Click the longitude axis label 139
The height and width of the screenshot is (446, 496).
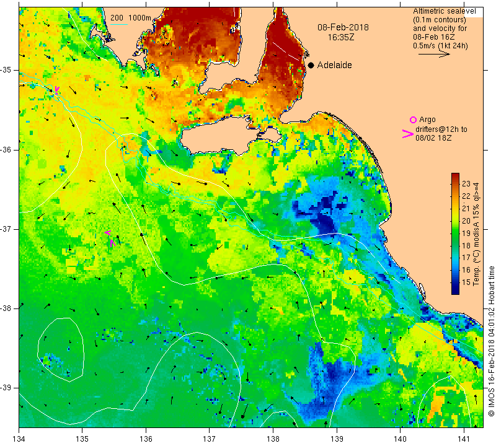[337, 439]
